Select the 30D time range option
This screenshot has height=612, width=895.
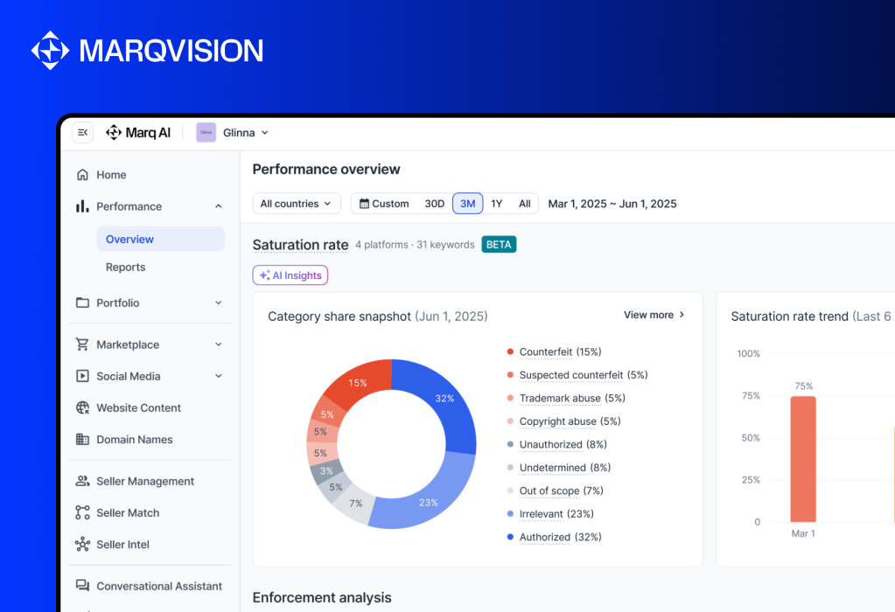point(434,204)
